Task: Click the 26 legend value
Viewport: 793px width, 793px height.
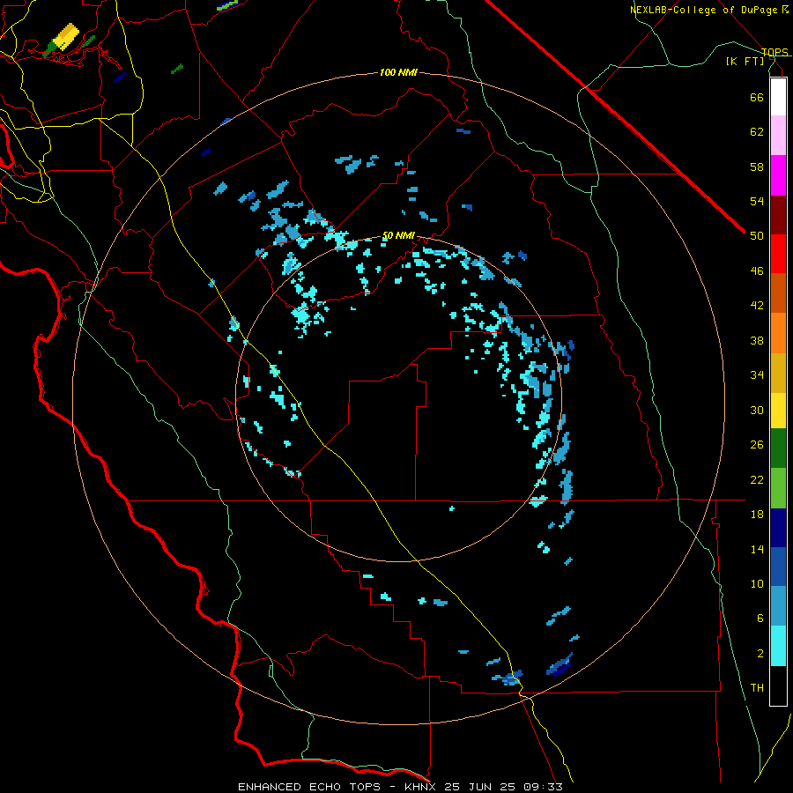Action: pyautogui.click(x=757, y=445)
